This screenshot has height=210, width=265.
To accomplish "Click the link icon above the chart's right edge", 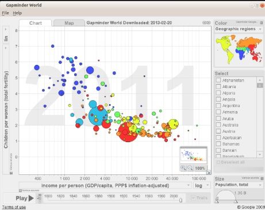I will click(x=206, y=22).
